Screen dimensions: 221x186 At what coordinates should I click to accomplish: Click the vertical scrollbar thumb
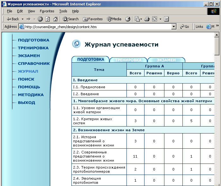217,46
